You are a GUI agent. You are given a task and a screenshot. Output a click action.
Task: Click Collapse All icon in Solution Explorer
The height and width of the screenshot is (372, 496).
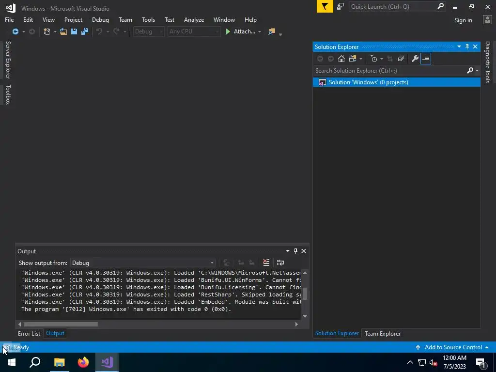(401, 59)
